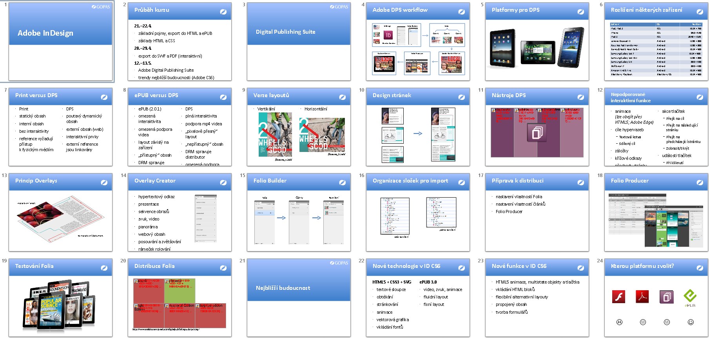Click "fluidní layout" bullet
The height and width of the screenshot is (338, 709).
click(x=435, y=297)
